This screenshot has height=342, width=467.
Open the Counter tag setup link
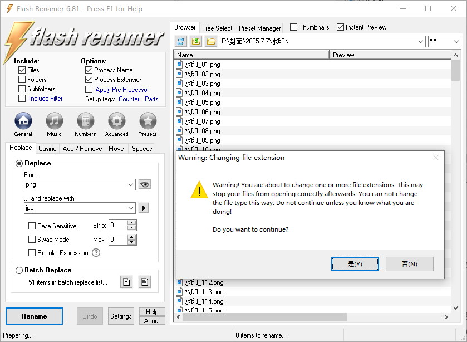point(129,99)
